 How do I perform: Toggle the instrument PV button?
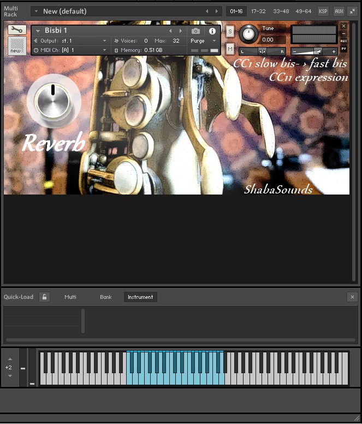click(343, 49)
